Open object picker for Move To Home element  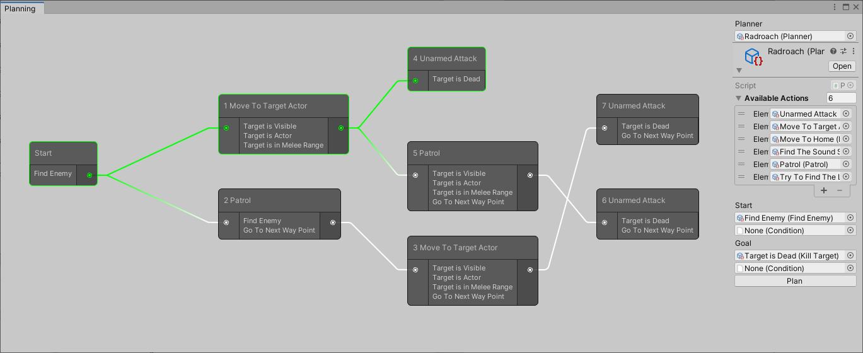846,139
